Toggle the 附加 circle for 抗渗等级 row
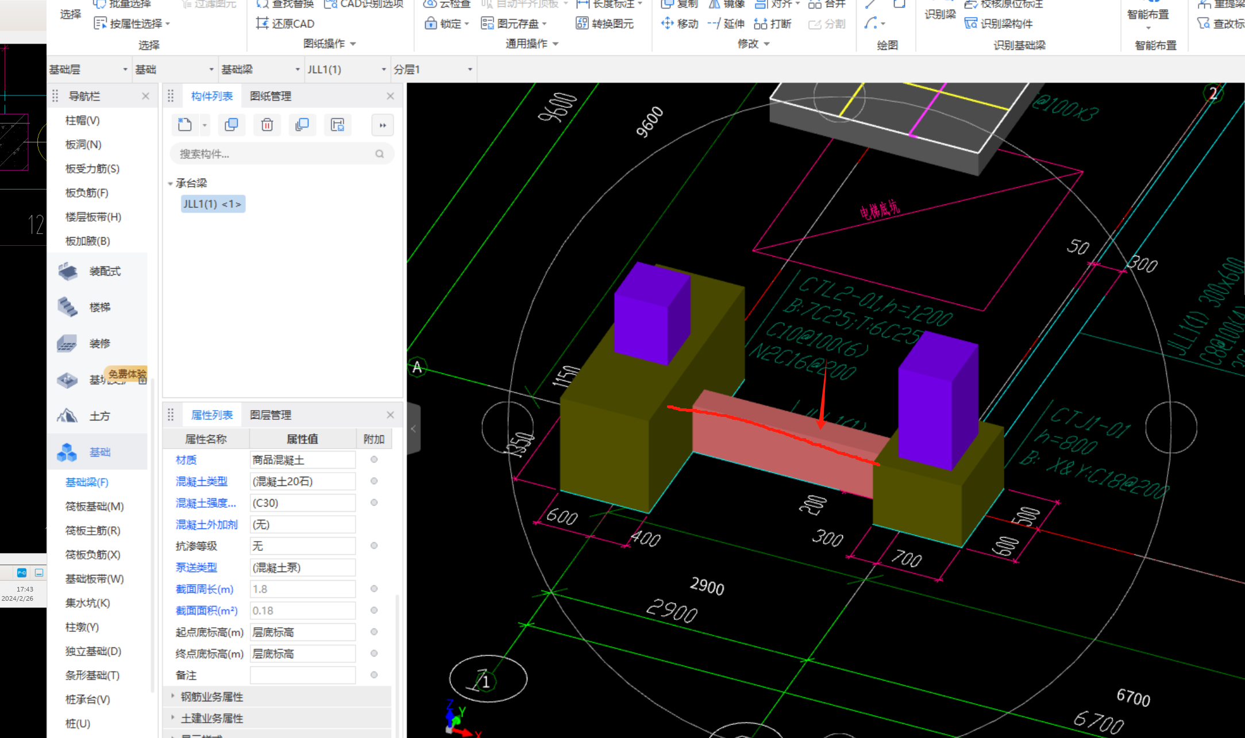 tap(374, 546)
